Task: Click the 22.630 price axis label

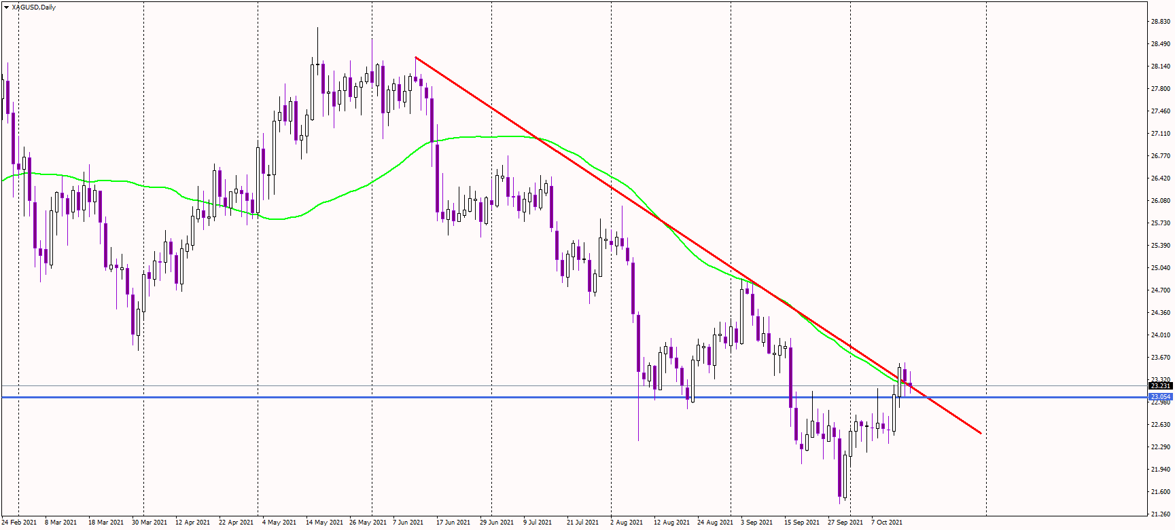Action: pyautogui.click(x=1160, y=425)
